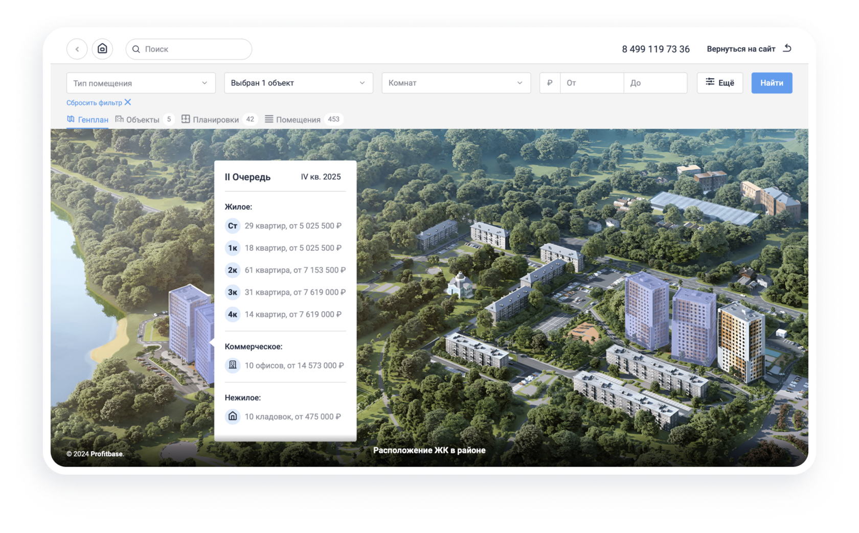Click the 3к three-room badge
The height and width of the screenshot is (533, 859).
pyautogui.click(x=233, y=292)
